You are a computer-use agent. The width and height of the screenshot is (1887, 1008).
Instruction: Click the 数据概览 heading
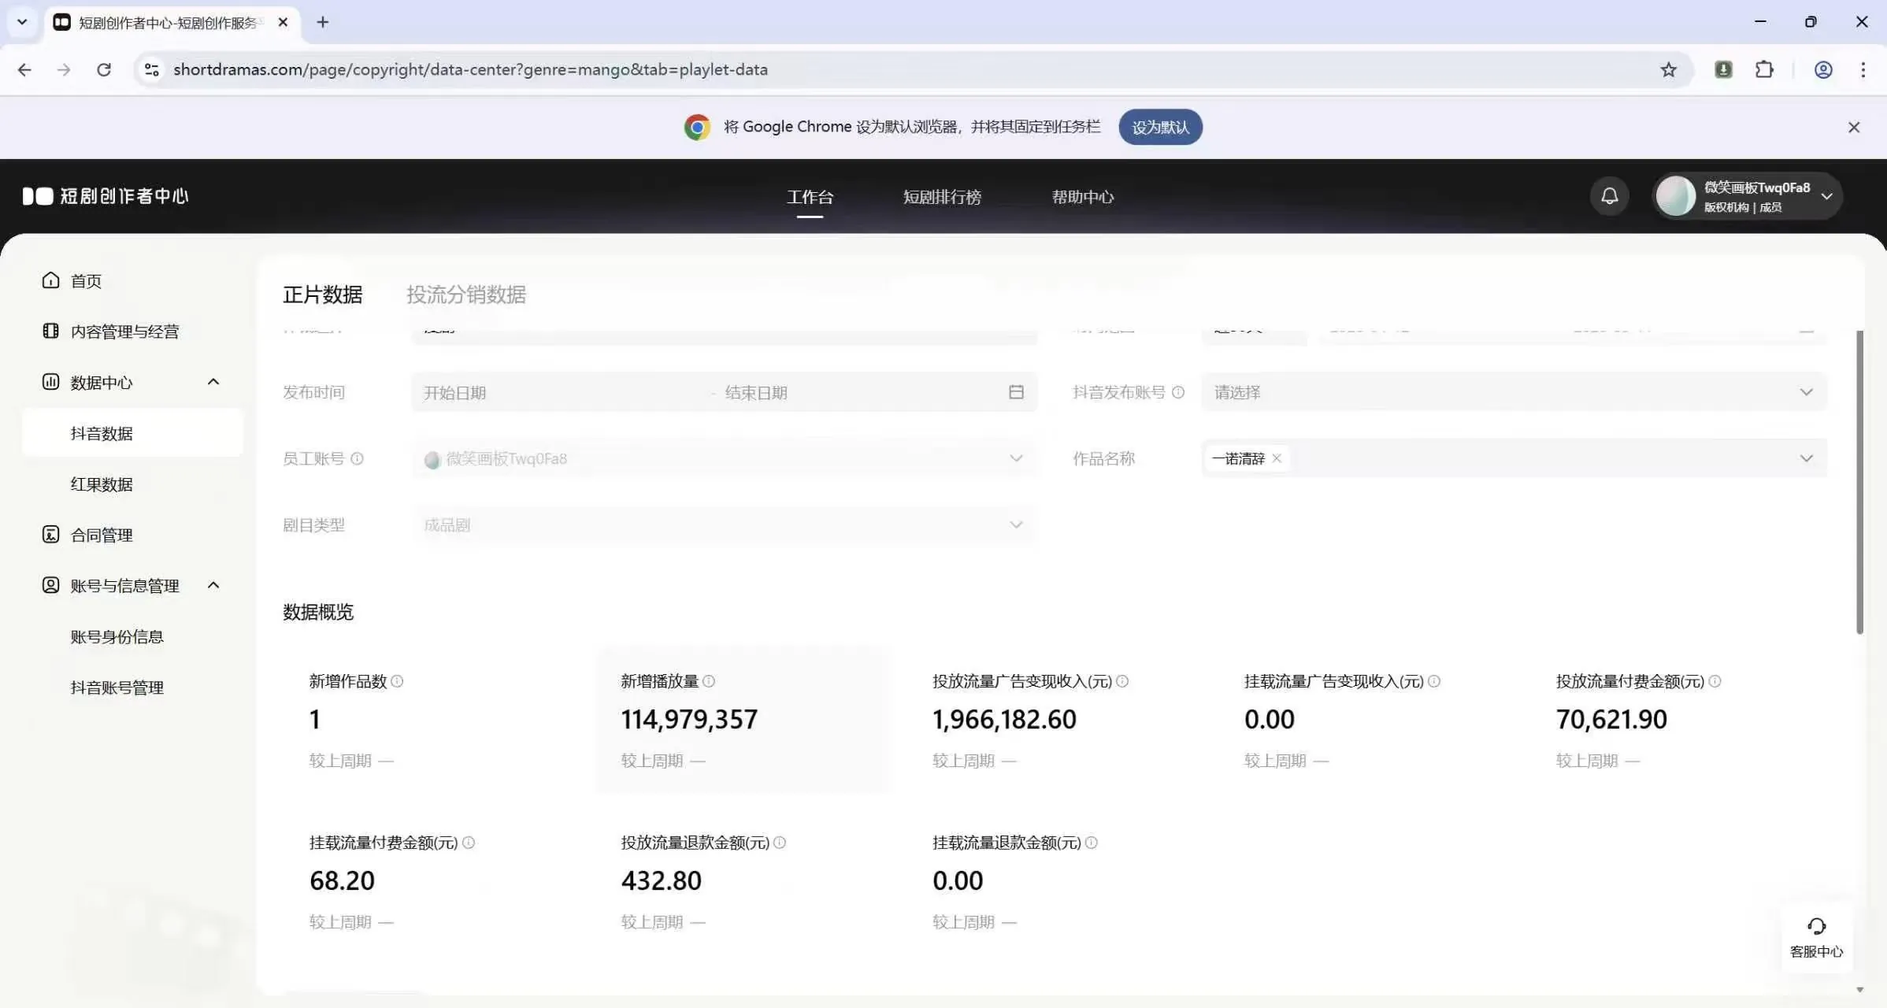pyautogui.click(x=318, y=612)
